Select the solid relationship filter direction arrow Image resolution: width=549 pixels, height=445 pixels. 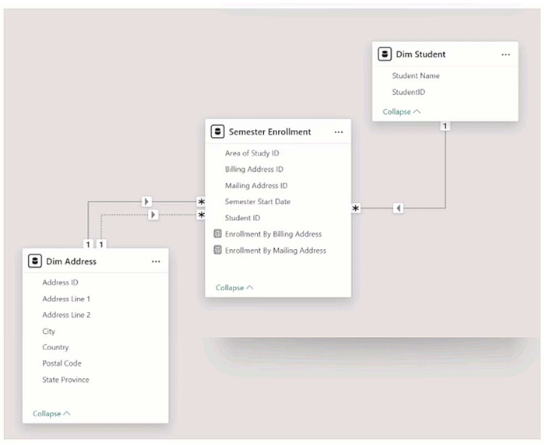(147, 201)
